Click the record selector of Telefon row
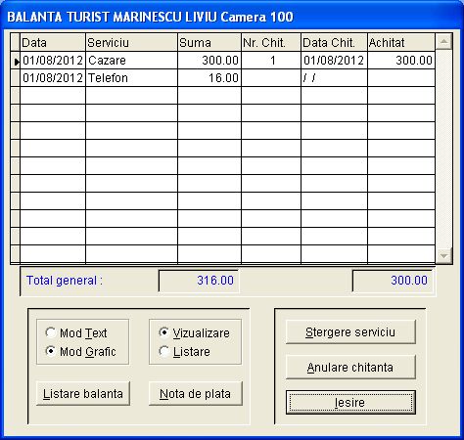Image resolution: width=464 pixels, height=440 pixels. 15,78
